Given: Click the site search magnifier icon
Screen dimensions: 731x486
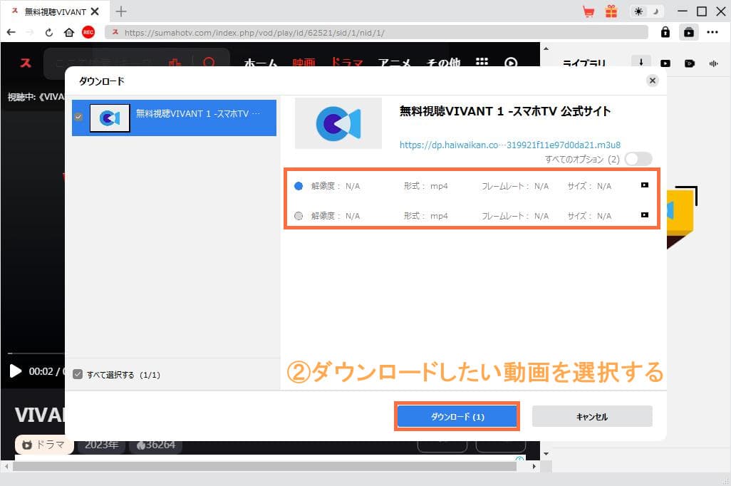Looking at the screenshot, I should 209,63.
